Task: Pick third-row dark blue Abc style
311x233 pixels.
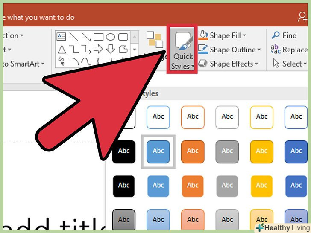Action: coord(296,186)
